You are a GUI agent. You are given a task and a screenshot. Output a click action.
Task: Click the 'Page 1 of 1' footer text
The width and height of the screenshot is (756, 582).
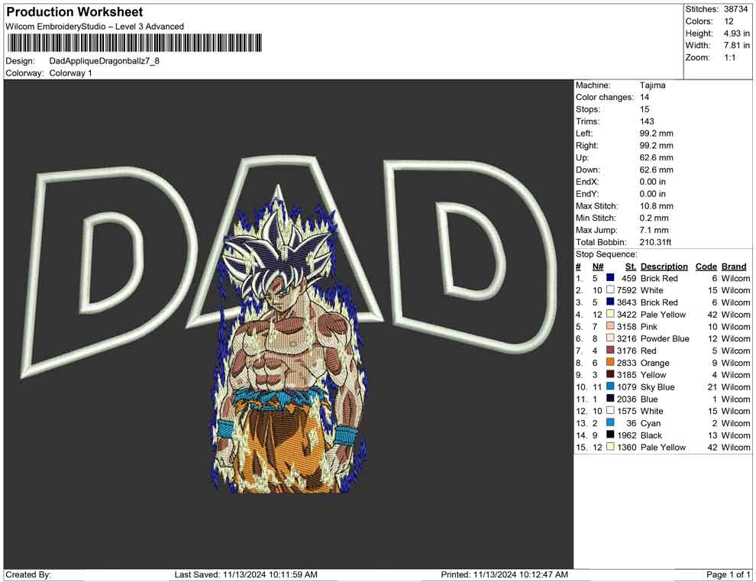(x=728, y=574)
